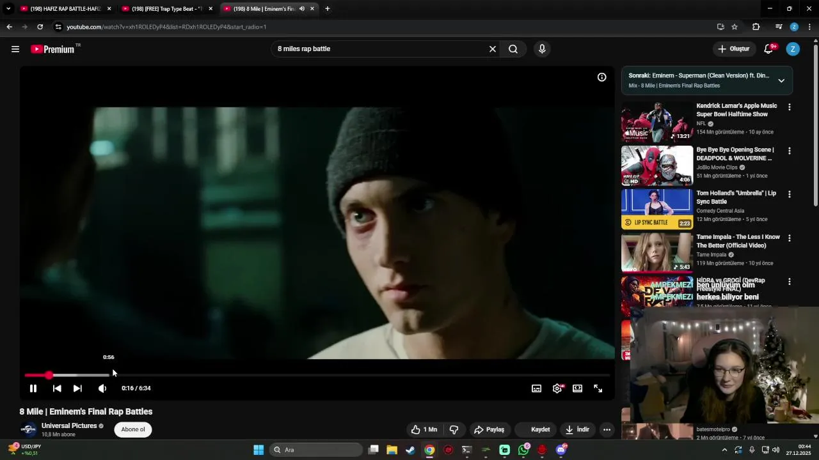The image size is (819, 460).
Task: Dislike the video
Action: pos(454,429)
